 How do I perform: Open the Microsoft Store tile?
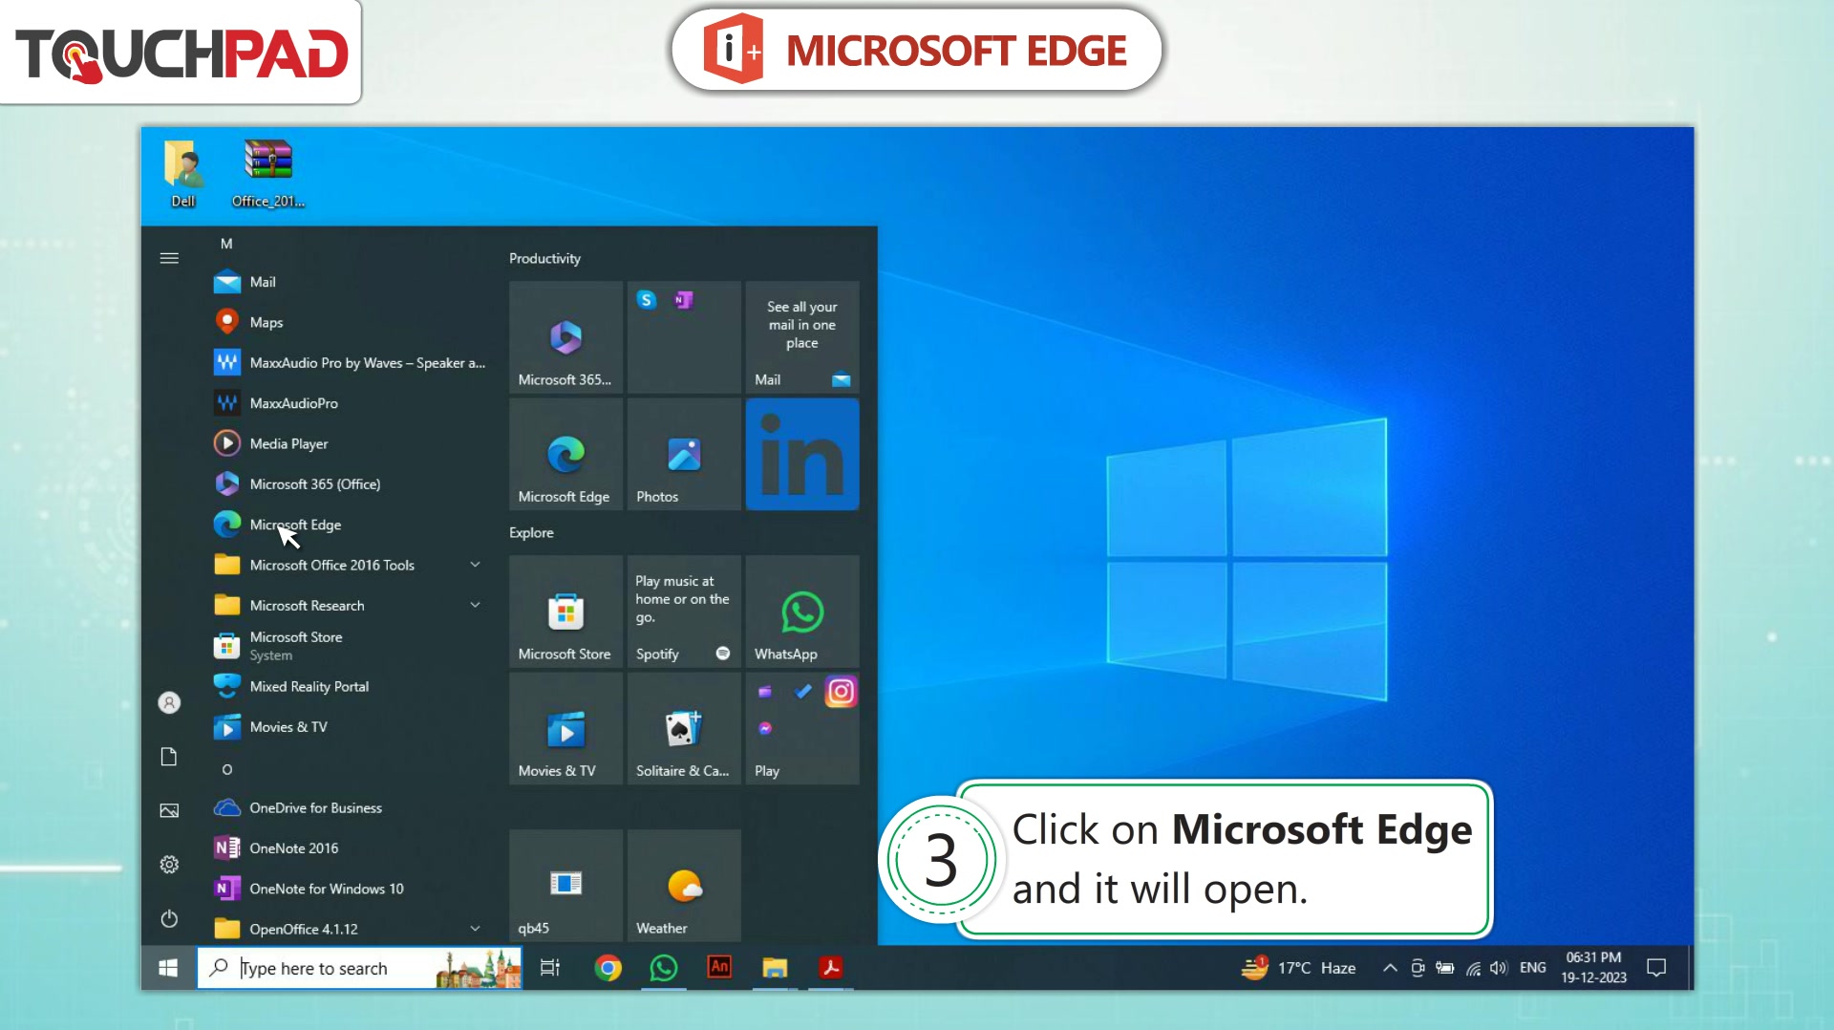(565, 612)
